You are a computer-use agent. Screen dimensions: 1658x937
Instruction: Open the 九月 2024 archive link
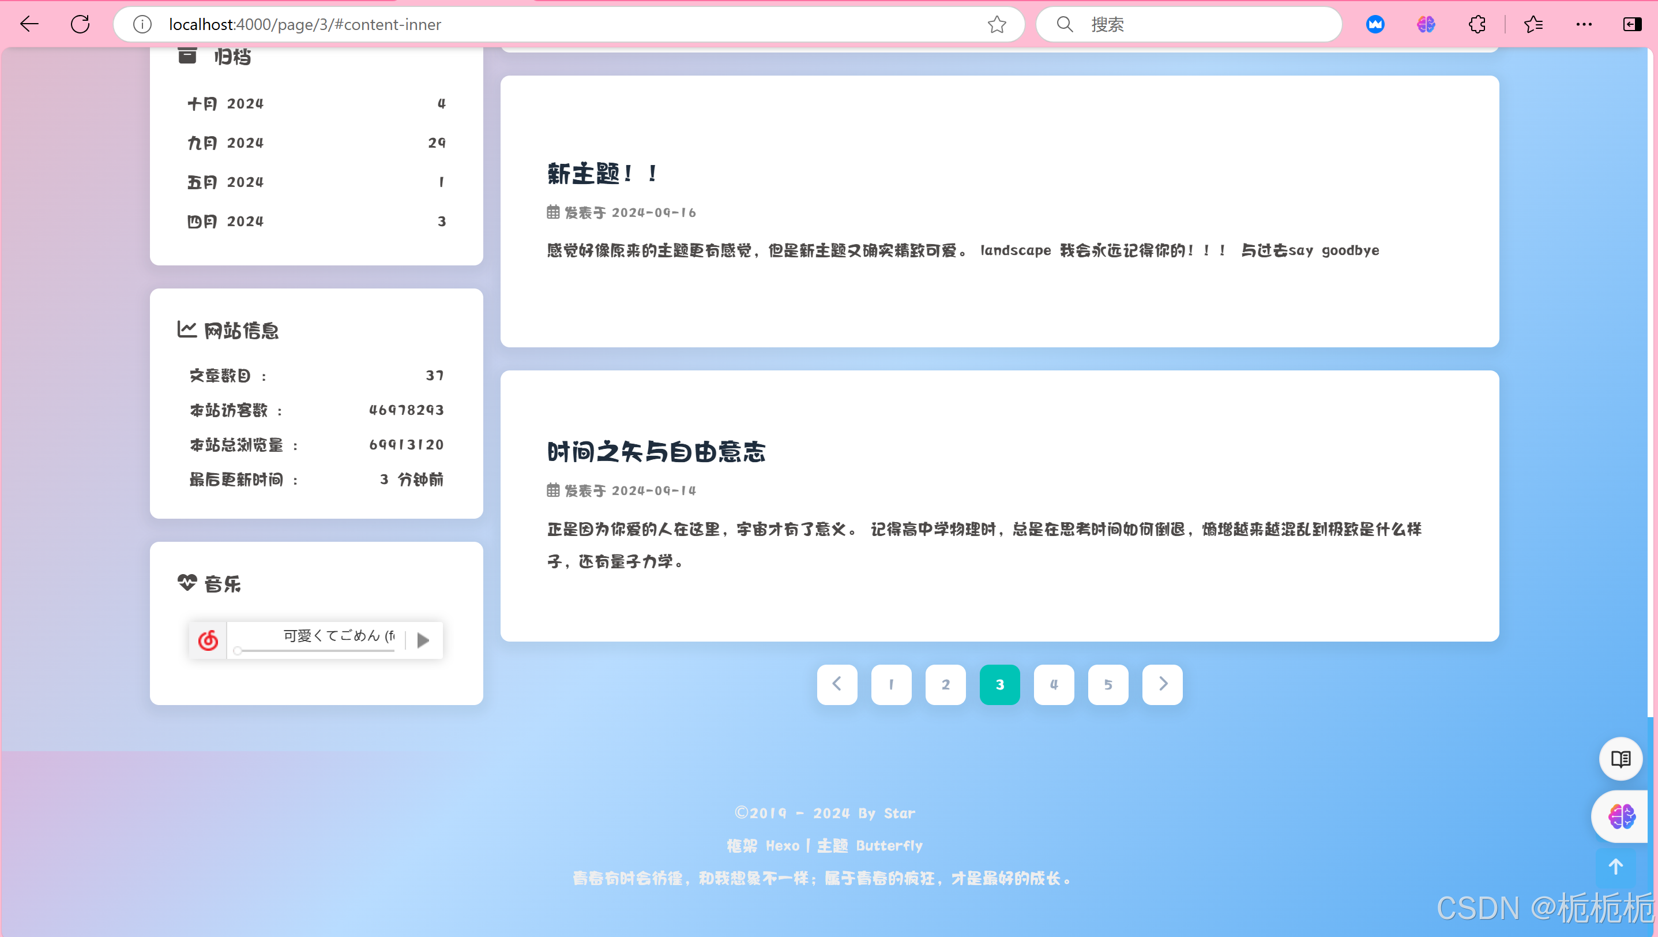[226, 143]
